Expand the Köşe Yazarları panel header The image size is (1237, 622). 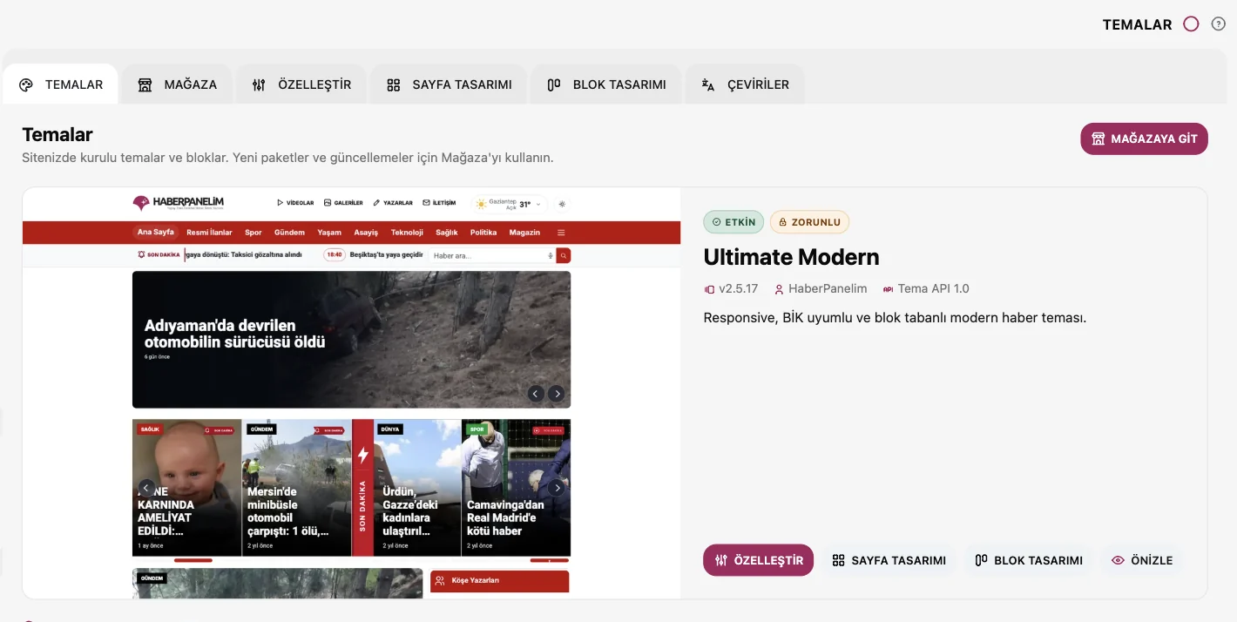pos(499,580)
